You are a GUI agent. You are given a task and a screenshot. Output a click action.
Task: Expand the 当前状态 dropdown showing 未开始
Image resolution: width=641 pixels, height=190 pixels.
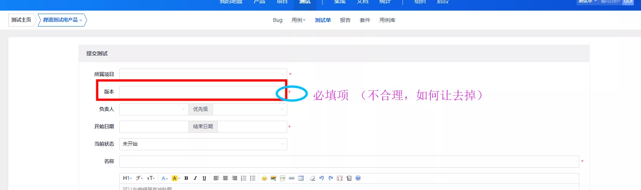pyautogui.click(x=203, y=144)
